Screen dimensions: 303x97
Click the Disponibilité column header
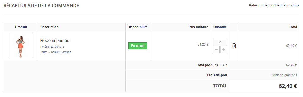[x=137, y=27]
